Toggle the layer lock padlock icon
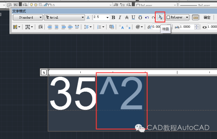 tap(45, 5)
